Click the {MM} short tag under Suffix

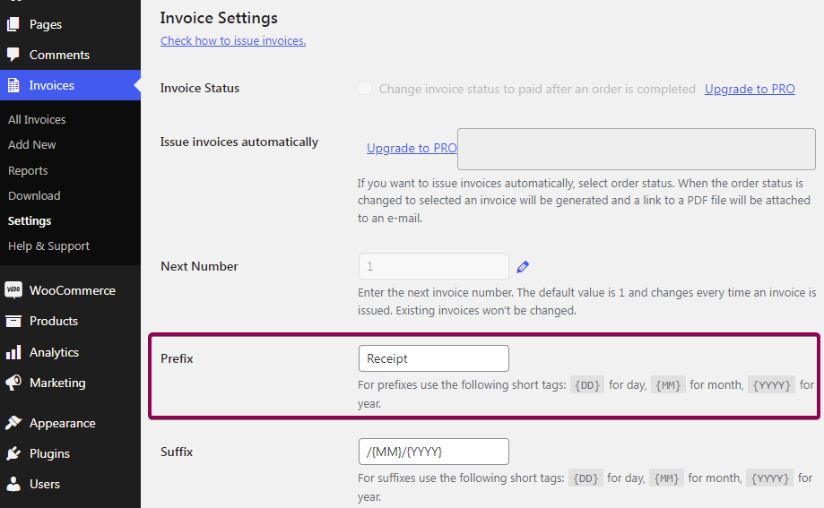666,478
